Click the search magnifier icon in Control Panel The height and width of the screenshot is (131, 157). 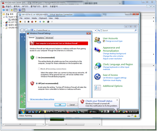(x=135, y=30)
